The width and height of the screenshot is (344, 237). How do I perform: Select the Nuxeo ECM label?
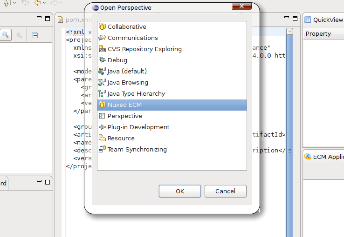tap(124, 105)
